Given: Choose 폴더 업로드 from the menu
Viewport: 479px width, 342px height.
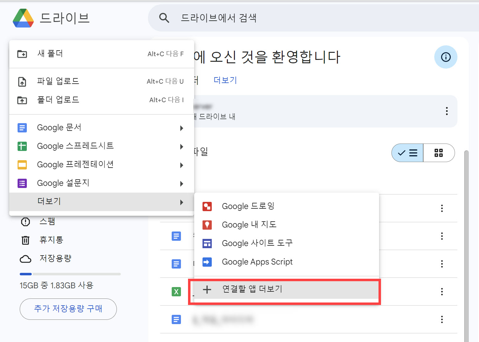Looking at the screenshot, I should [102, 100].
